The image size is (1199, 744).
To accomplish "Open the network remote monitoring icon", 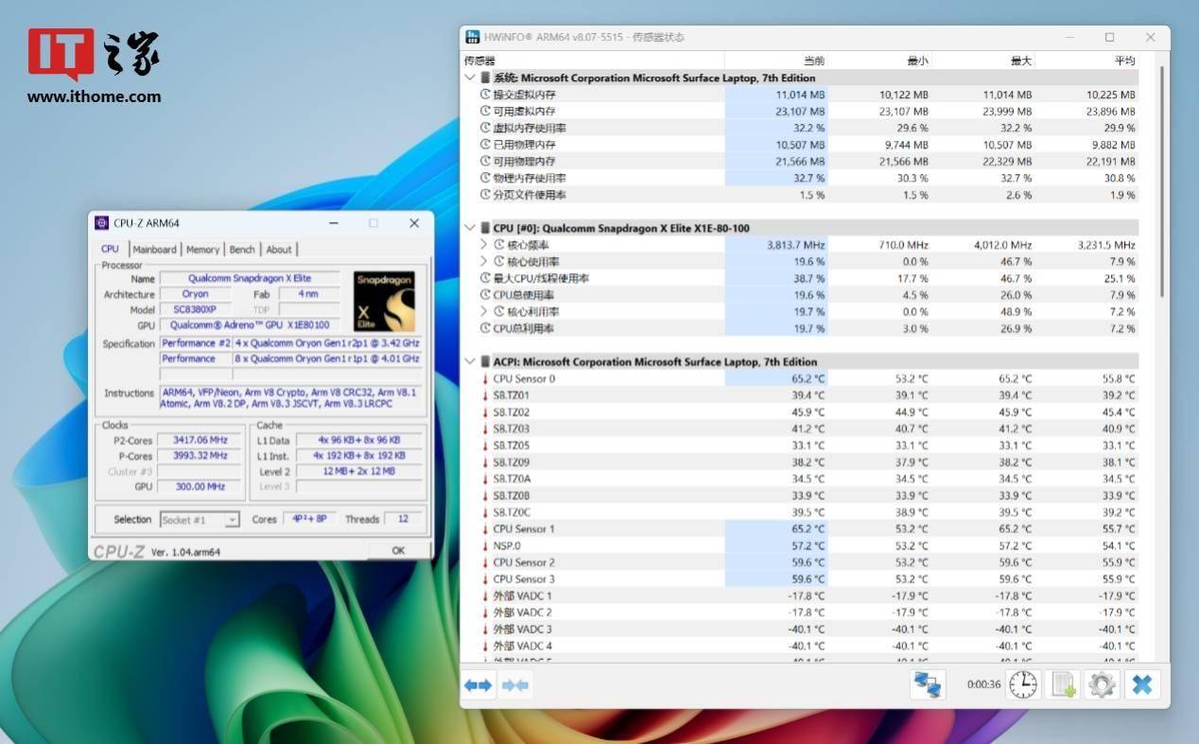I will point(928,684).
